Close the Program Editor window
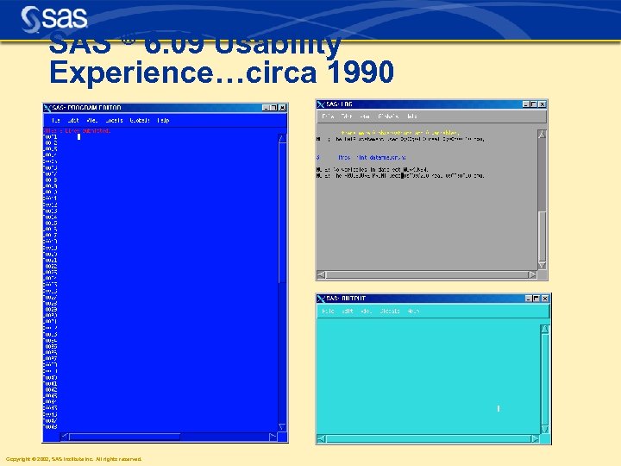The height and width of the screenshot is (466, 621). coord(282,108)
